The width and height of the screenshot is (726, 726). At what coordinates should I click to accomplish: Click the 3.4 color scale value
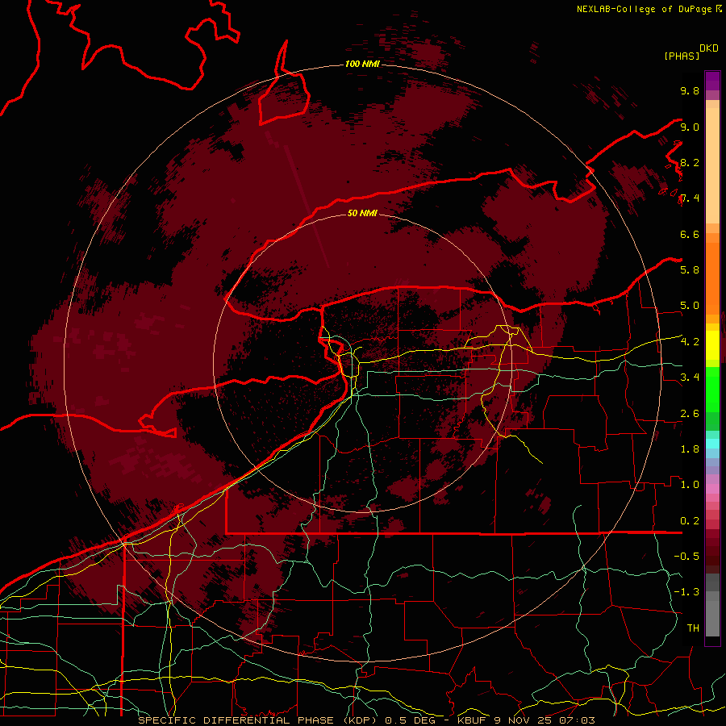[x=690, y=378]
